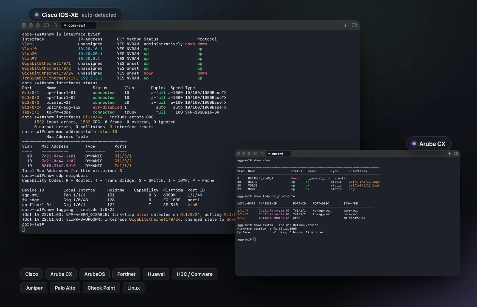Click the Vlan99 interface name

coord(29,59)
